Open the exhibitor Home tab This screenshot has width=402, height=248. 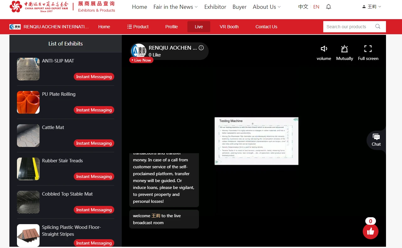coord(104,27)
